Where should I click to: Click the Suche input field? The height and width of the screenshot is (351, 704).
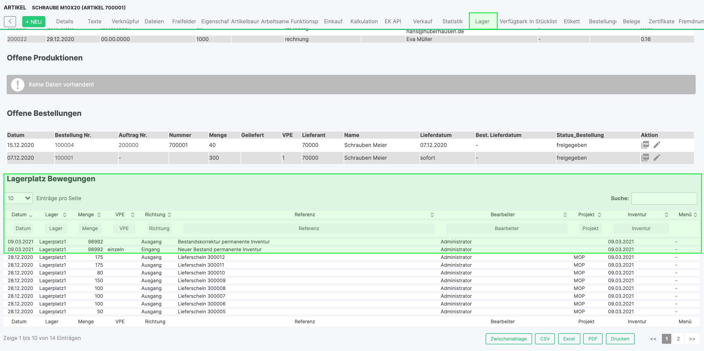(x=664, y=198)
